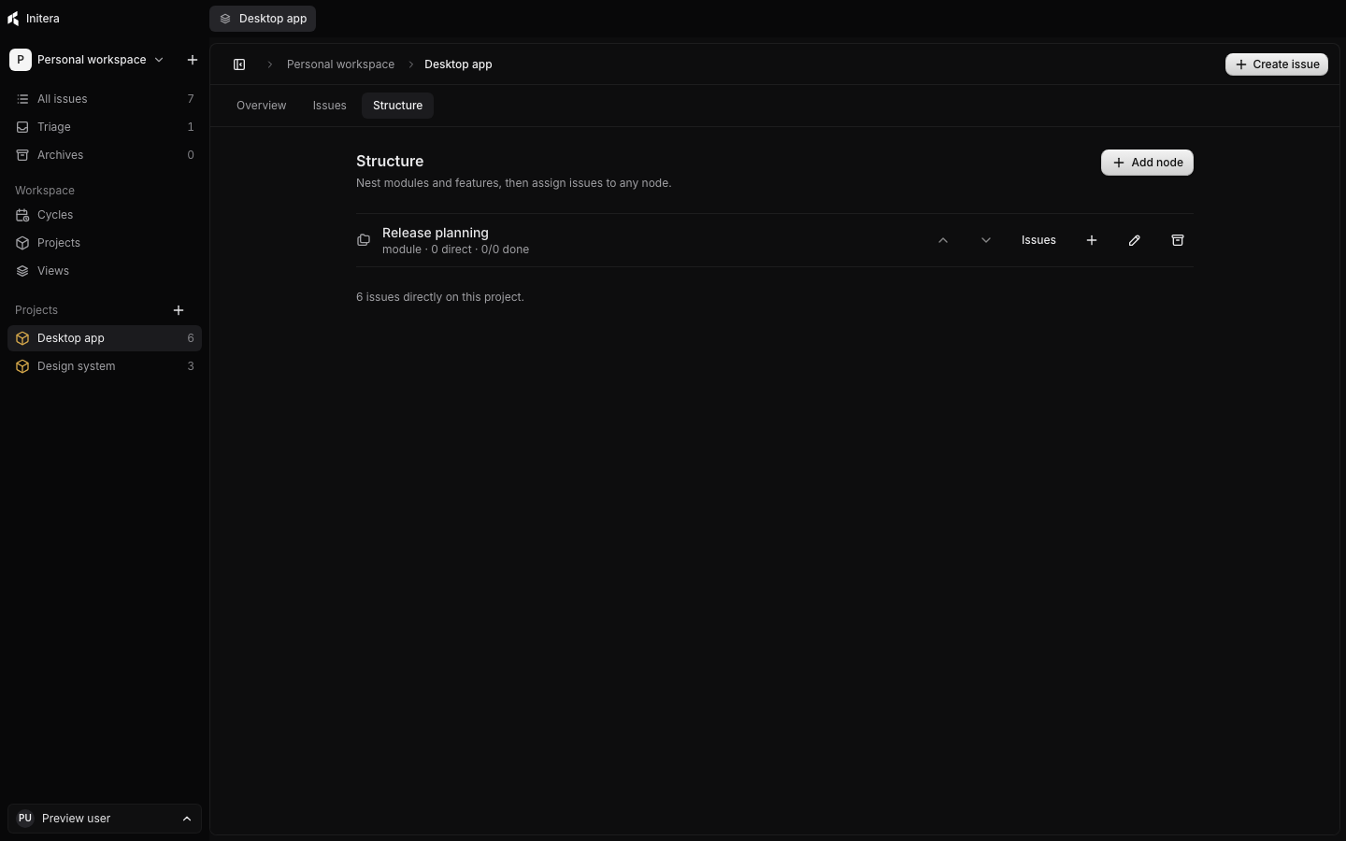Click the Release planning module icon

coord(364,240)
